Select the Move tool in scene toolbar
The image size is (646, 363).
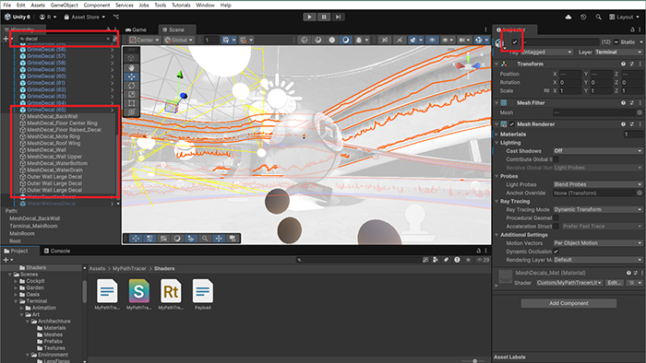pyautogui.click(x=131, y=76)
